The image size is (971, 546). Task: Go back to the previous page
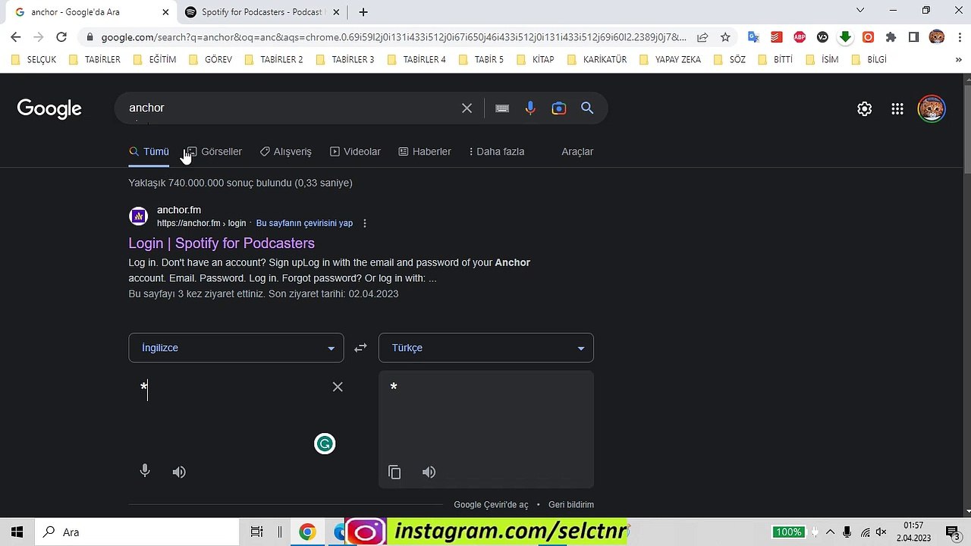click(16, 37)
